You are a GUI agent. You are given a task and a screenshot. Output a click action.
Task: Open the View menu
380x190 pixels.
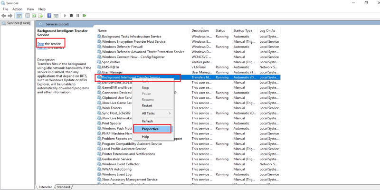coord(30,9)
